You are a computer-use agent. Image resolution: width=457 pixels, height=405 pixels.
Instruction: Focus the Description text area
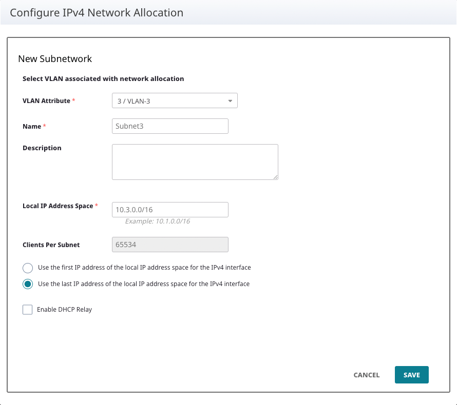point(195,161)
